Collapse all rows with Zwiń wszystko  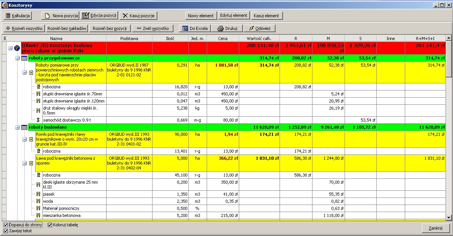coord(153,28)
